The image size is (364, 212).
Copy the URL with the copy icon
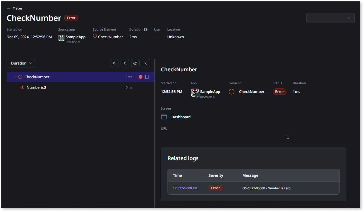[x=288, y=137]
